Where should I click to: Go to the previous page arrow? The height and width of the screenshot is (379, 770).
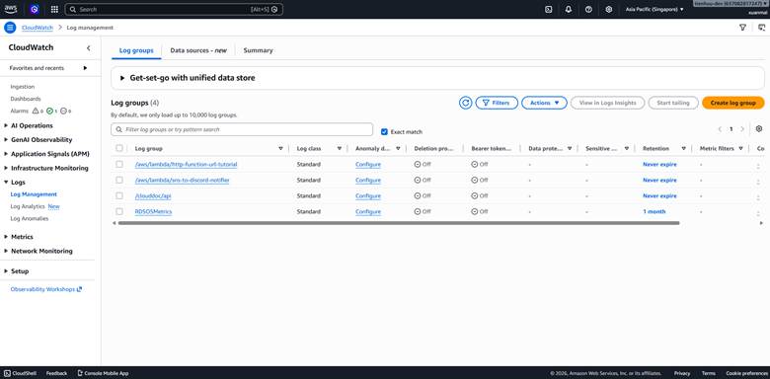[720, 129]
